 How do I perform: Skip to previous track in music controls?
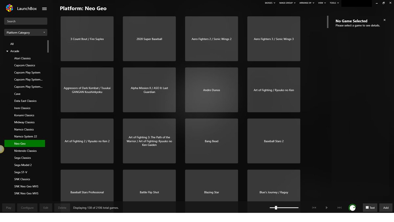coord(314,208)
